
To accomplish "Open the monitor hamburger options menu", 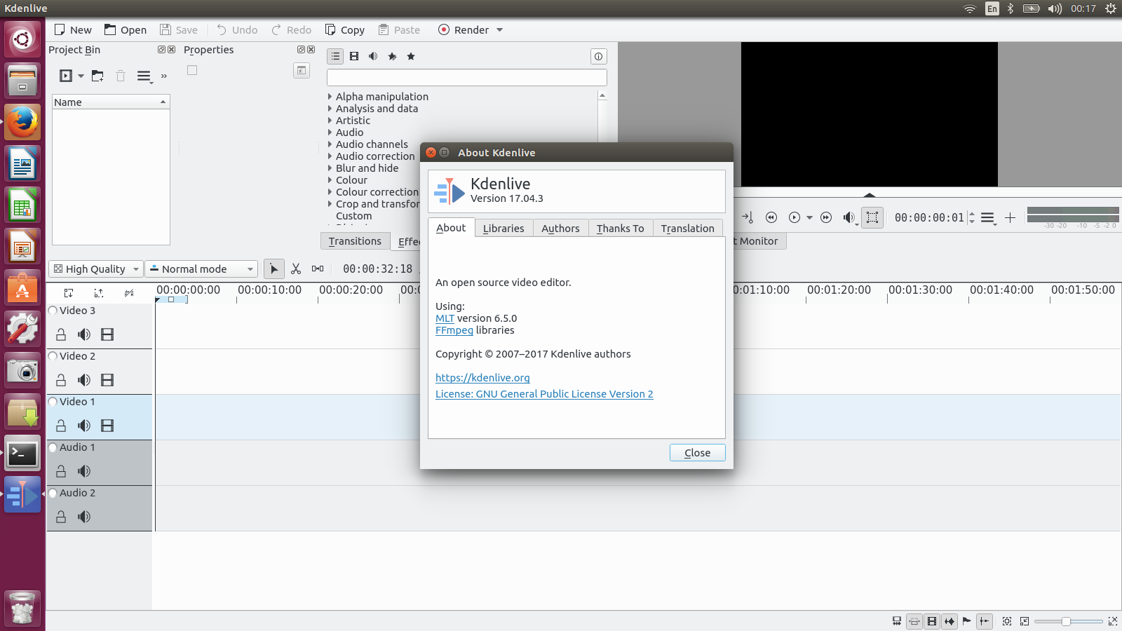I will click(988, 218).
